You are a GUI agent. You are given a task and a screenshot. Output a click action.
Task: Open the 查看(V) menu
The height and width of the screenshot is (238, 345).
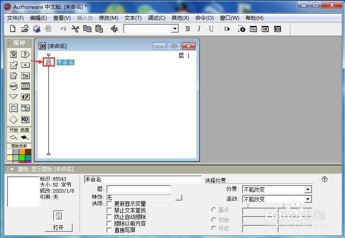(x=62, y=18)
